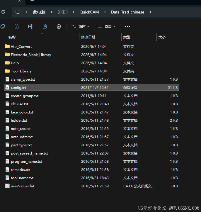
Task: Expand the chevron after 此电脑
Action: pos(51,12)
